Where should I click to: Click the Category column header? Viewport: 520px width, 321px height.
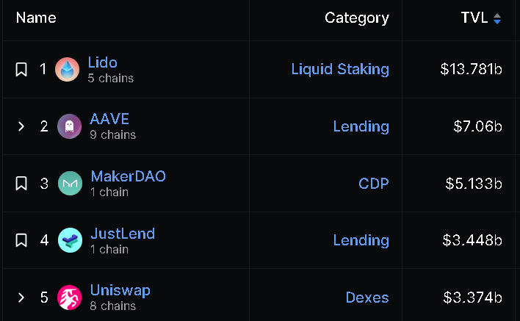[357, 18]
